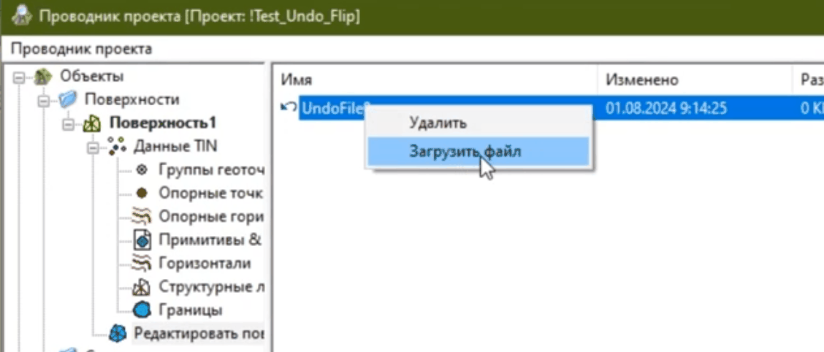Click the TIN Data points icon
824x352 pixels.
[116, 147]
